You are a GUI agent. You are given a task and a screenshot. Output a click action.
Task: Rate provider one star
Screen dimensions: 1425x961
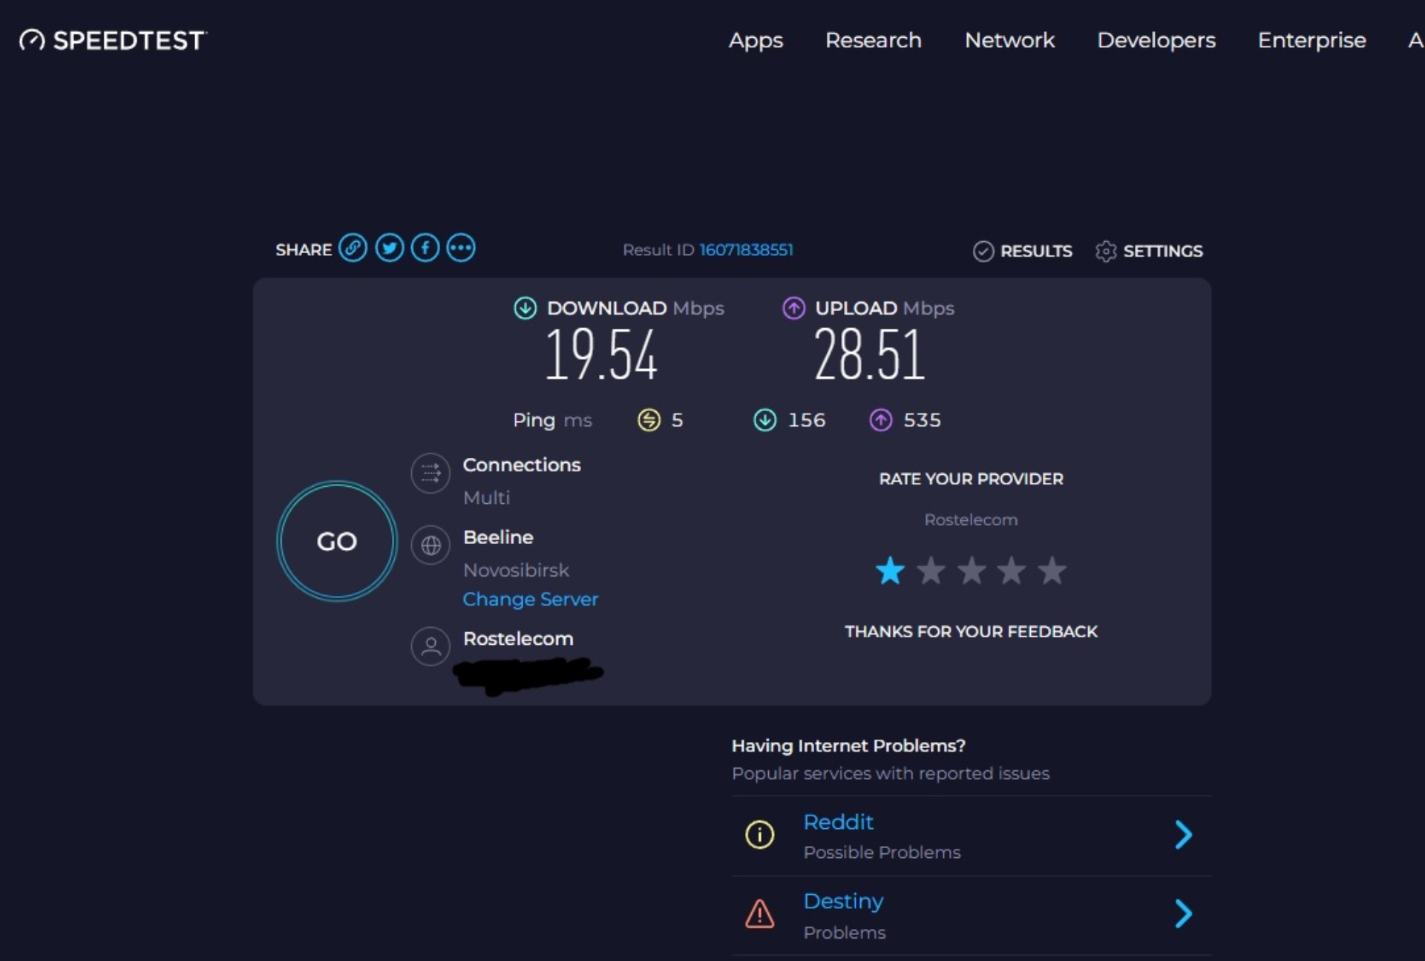click(x=890, y=571)
